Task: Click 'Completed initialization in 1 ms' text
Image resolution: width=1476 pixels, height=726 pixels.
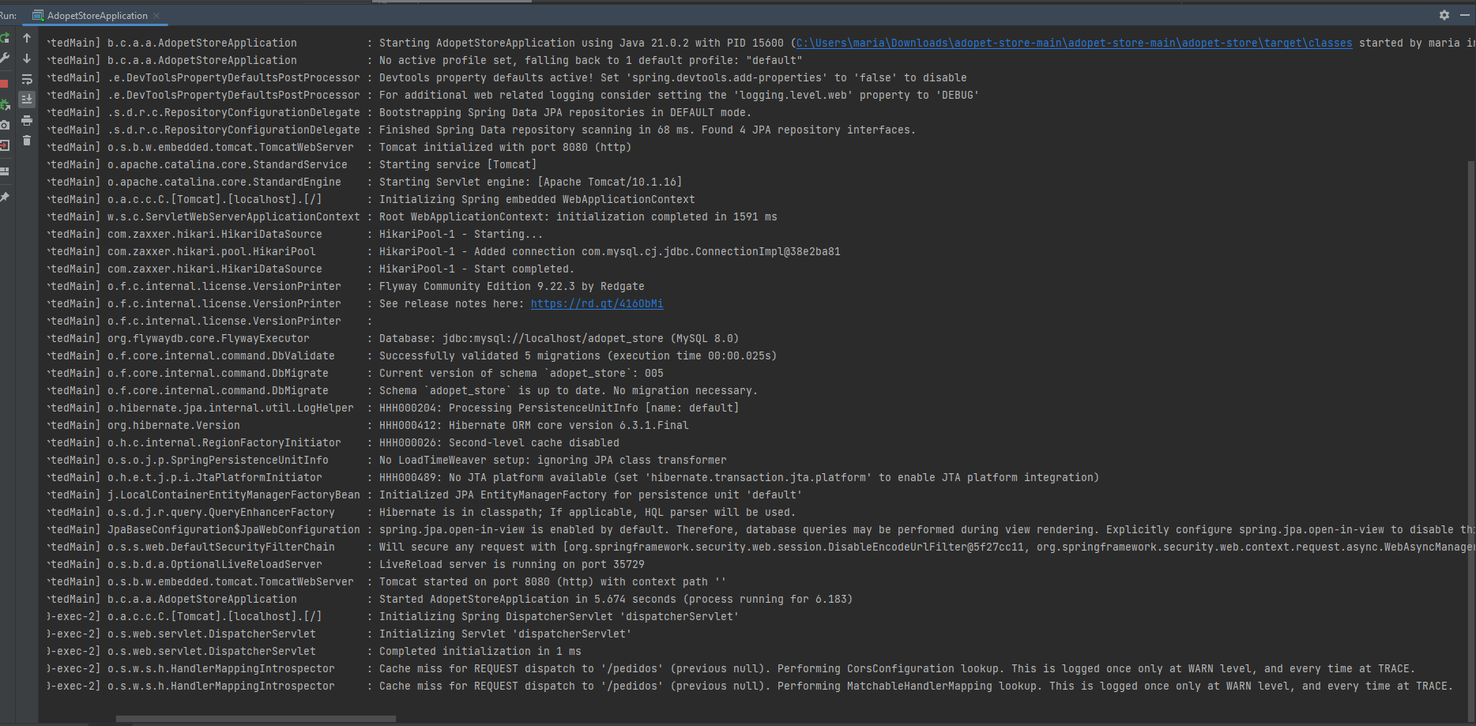Action: point(480,652)
